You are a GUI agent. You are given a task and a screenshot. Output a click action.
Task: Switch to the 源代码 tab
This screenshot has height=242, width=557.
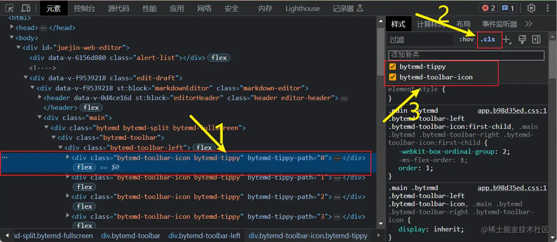(118, 8)
